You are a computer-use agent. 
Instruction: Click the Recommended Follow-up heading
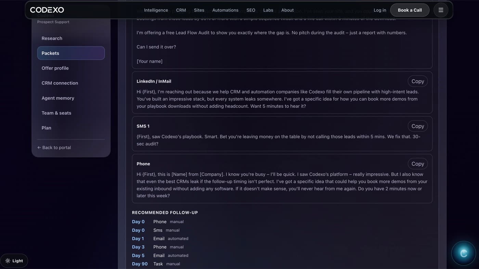(x=165, y=213)
